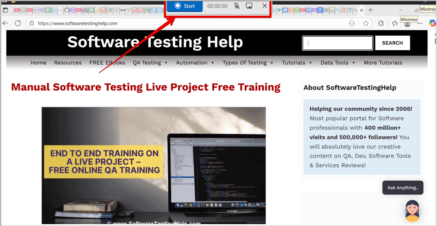Toggle system audio capture in recorder bar

point(249,6)
